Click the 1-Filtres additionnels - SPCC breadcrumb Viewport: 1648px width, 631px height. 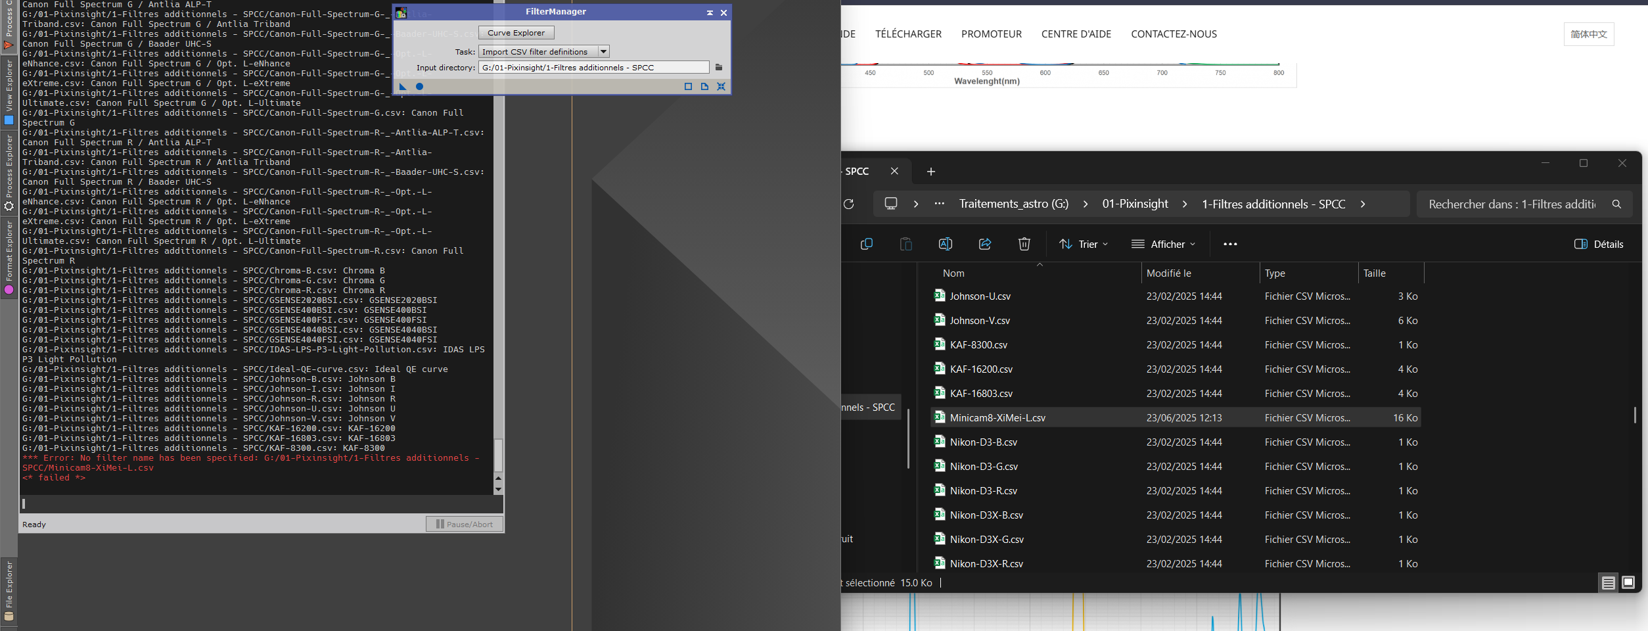(x=1273, y=204)
